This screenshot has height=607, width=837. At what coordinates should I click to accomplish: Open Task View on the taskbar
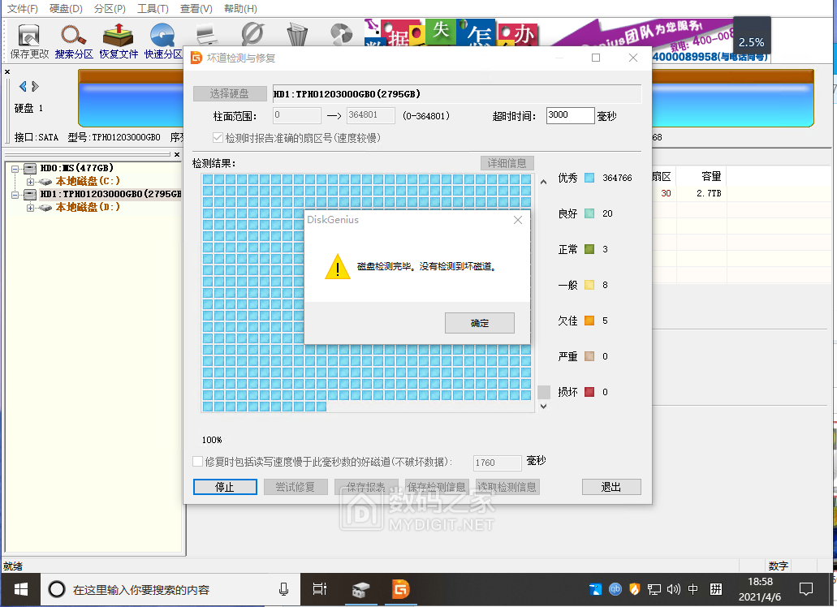(320, 589)
